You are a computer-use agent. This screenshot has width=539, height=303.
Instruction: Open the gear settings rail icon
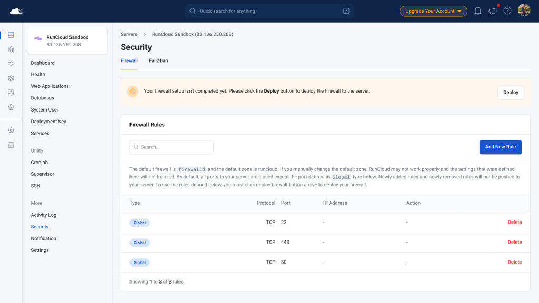click(11, 130)
